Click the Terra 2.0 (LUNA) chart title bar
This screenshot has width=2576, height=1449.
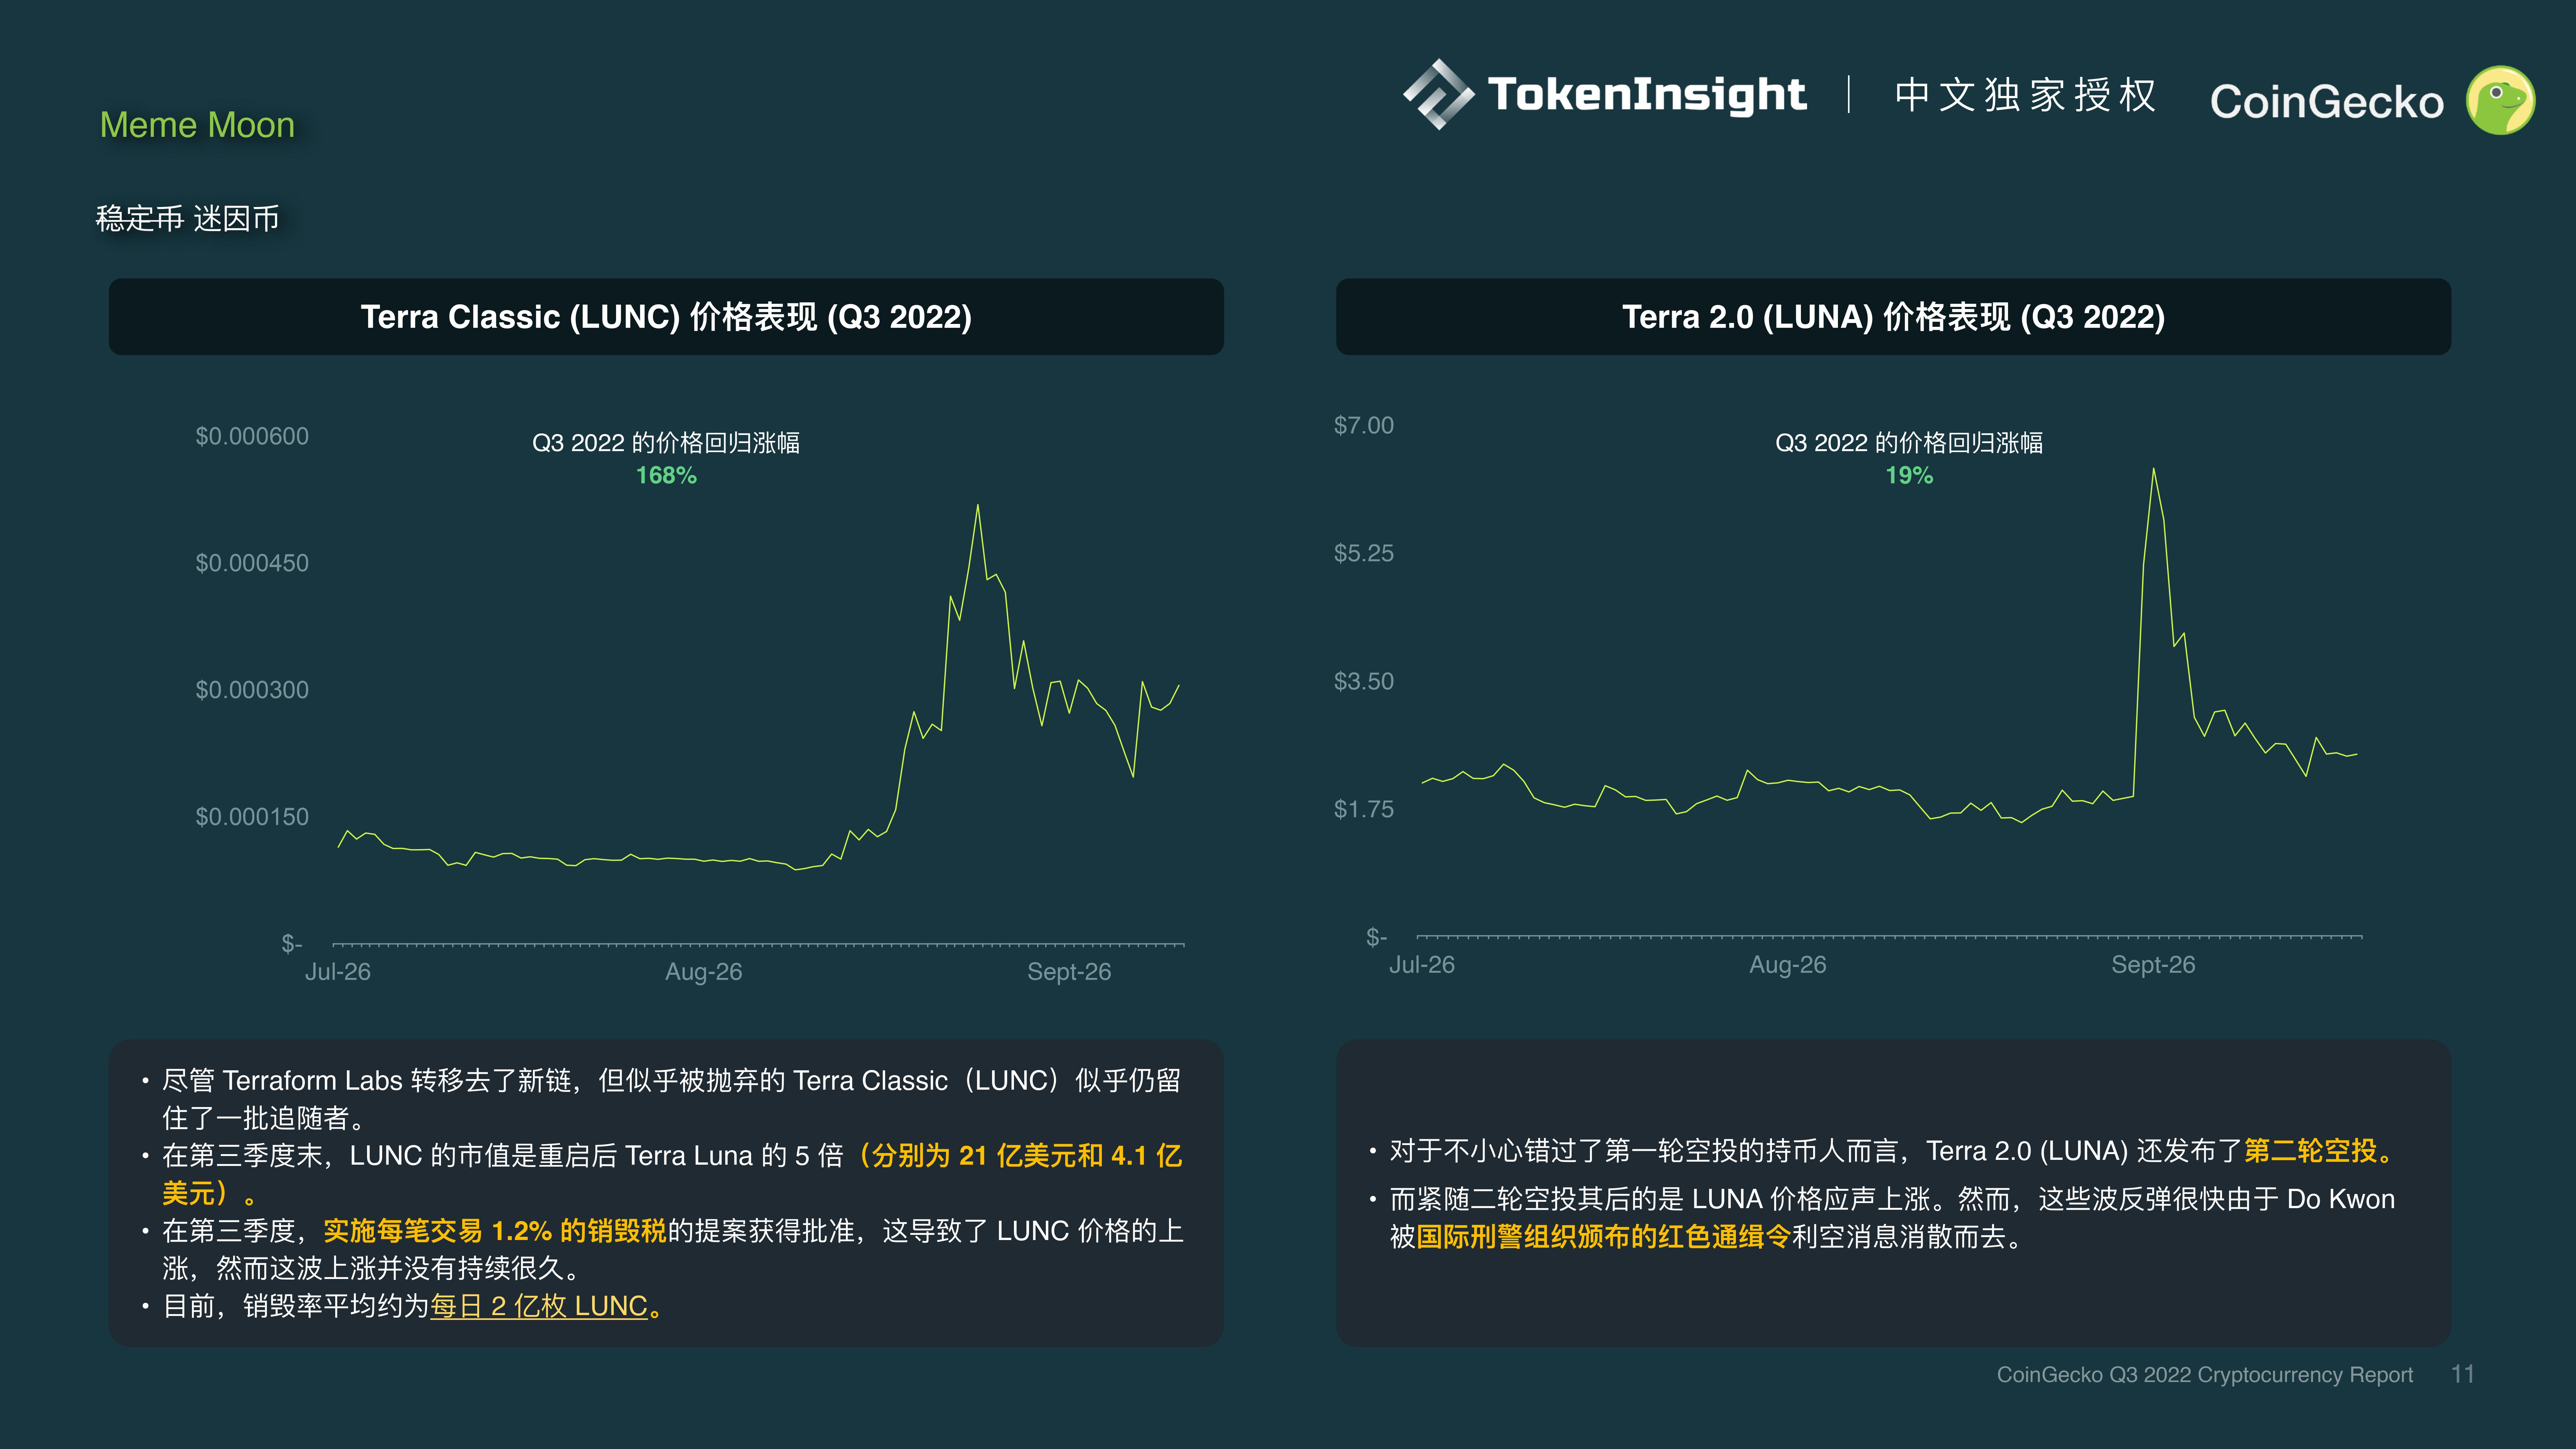pos(1893,317)
